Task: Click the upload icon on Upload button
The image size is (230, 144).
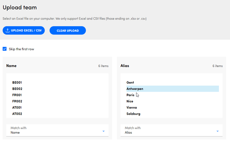Action: tap(8, 31)
